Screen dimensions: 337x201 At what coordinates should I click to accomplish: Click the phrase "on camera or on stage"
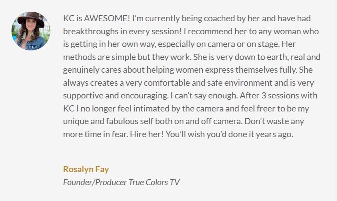tap(248, 44)
